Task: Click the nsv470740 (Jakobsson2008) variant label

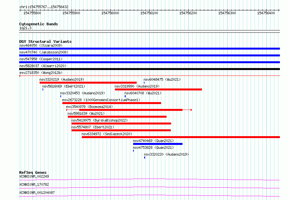Action: (44, 52)
